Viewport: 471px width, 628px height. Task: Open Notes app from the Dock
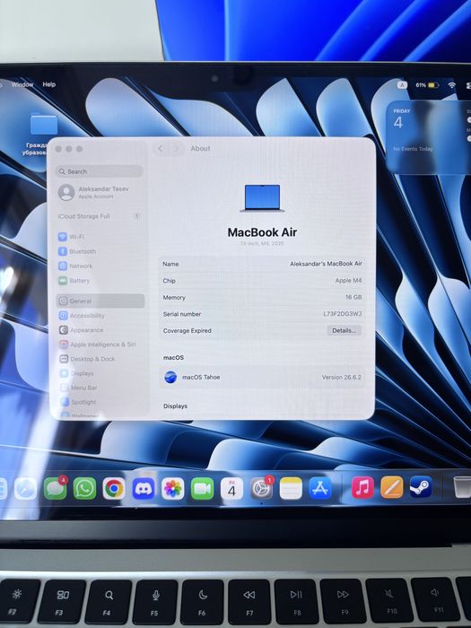(x=291, y=488)
